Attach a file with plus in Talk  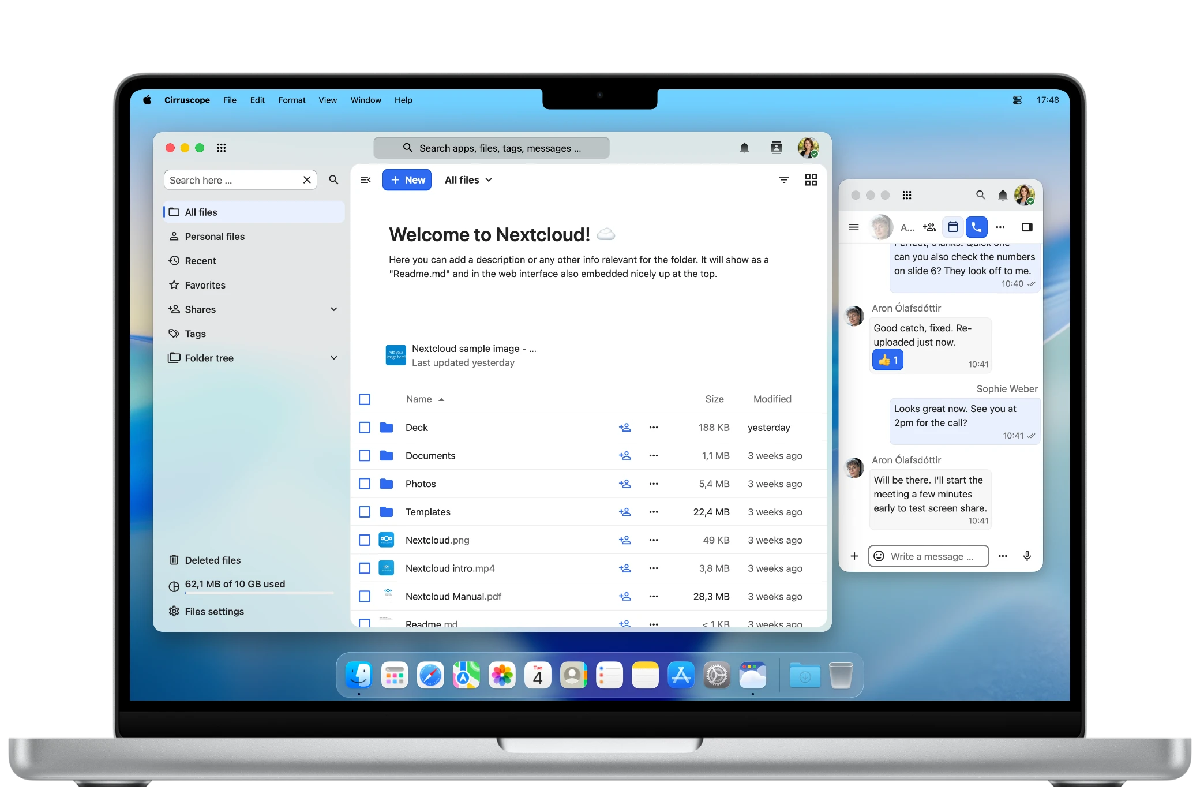[x=854, y=556]
